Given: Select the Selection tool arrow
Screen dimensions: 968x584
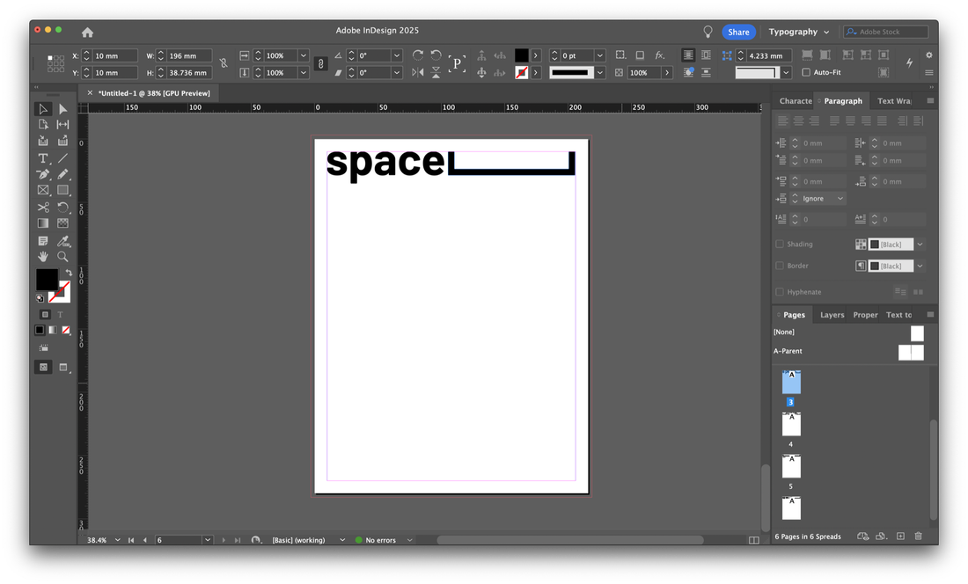Looking at the screenshot, I should 42,109.
